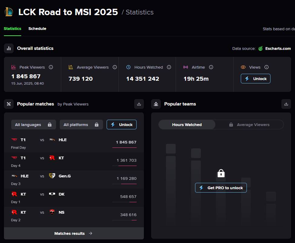Open KT vs DK Day 1 match

(x=74, y=198)
